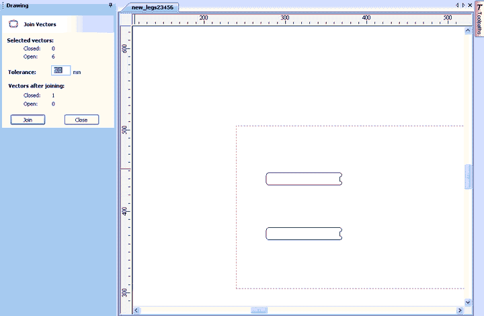Go to next document tab arrow

coord(463,5)
